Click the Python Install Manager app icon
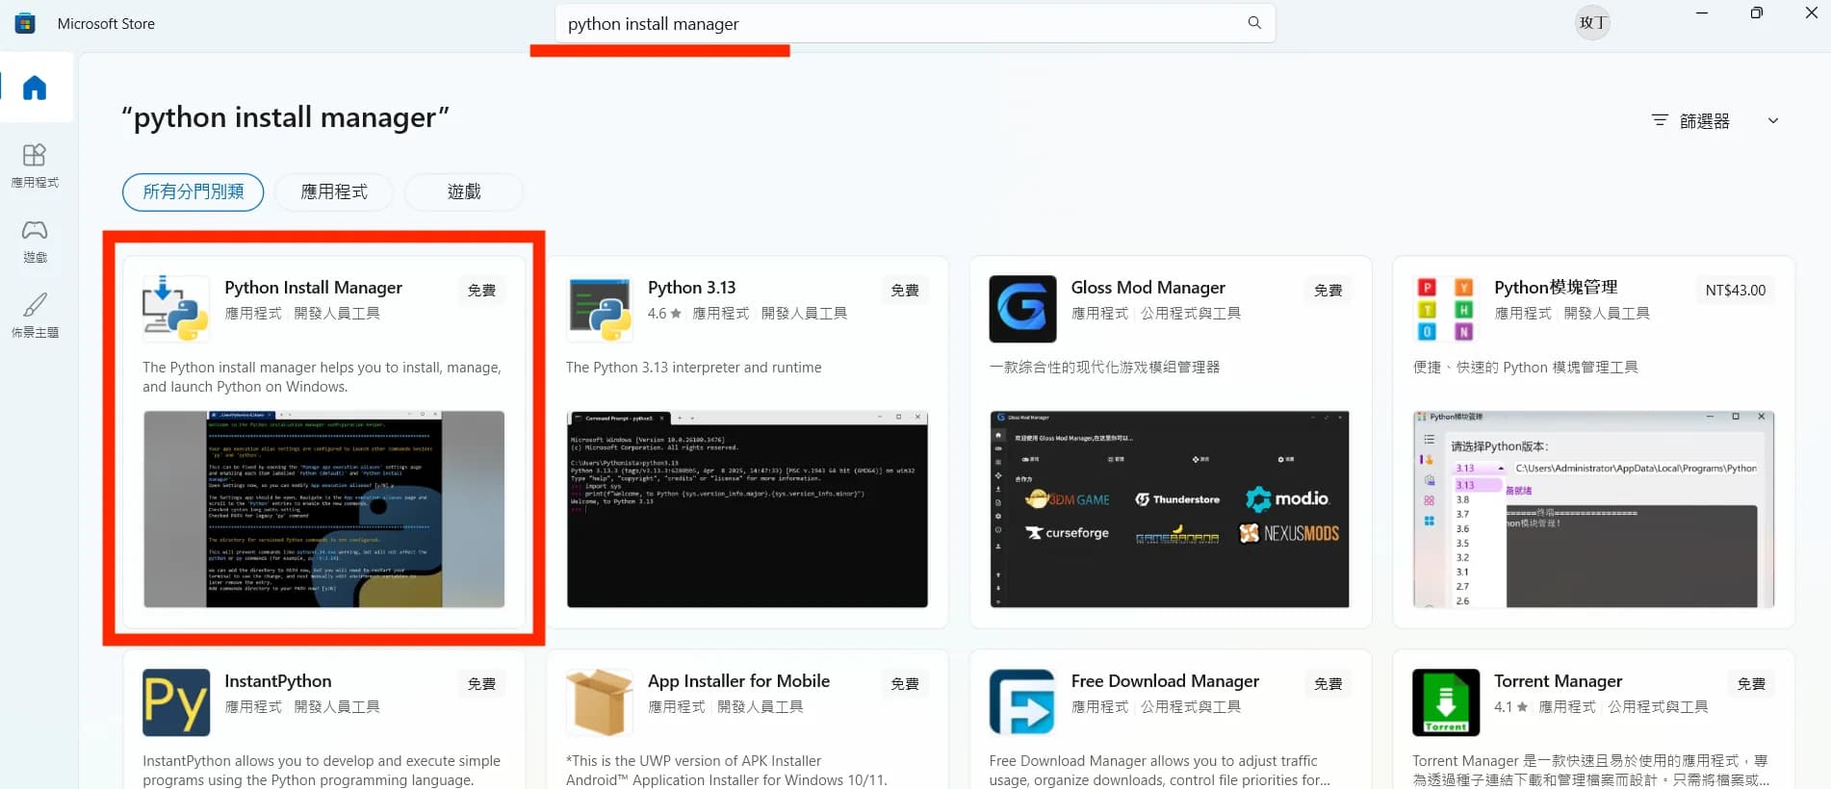Screen dimensions: 1831x789 pyautogui.click(x=175, y=309)
